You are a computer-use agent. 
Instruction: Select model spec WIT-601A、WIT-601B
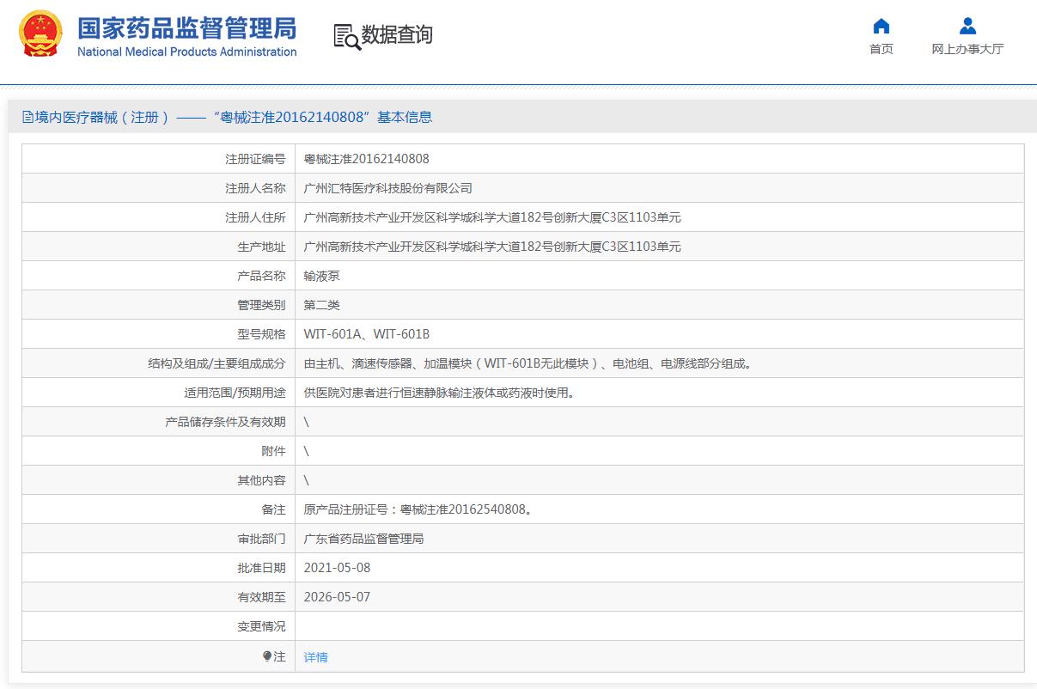click(x=367, y=334)
